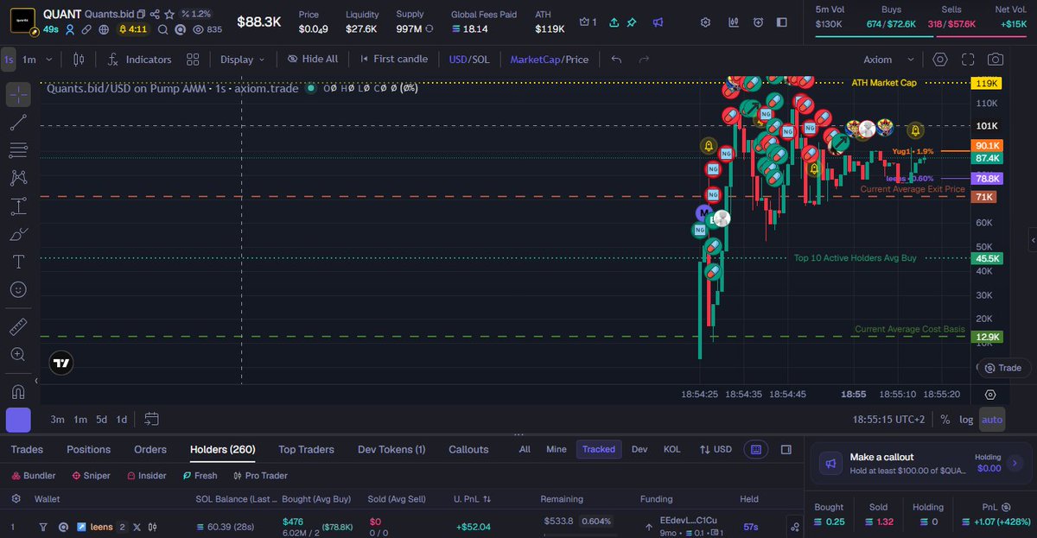Copy the Quants.bid token address

tap(141, 15)
